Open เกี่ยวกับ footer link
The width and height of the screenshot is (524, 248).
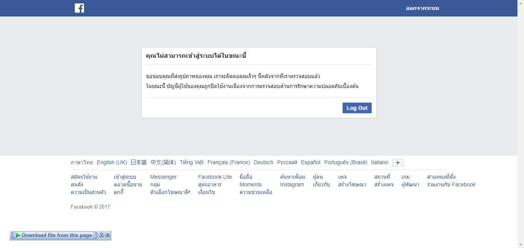click(x=321, y=184)
